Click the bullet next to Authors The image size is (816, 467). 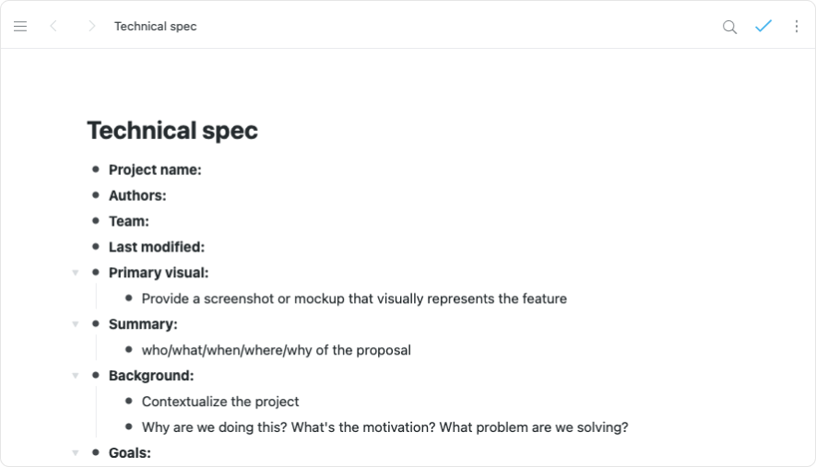tap(96, 195)
